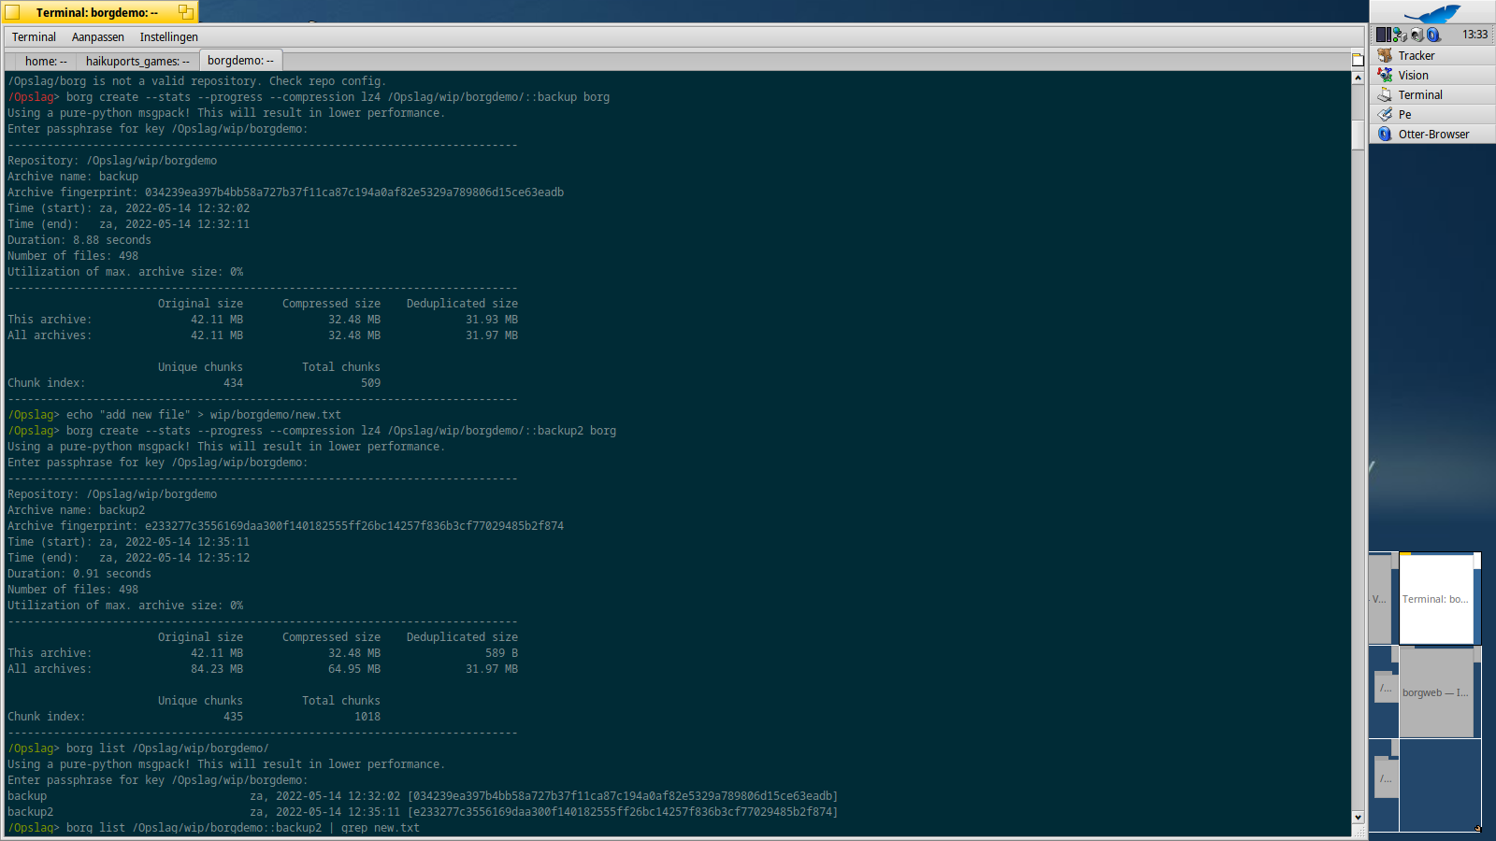This screenshot has width=1496, height=841.
Task: Click the 'V...' window in Workspaces applet
Action: (1380, 599)
